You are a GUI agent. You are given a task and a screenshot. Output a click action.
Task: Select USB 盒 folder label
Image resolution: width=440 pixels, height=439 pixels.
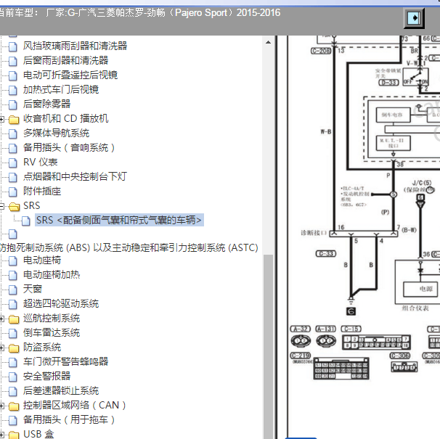(x=38, y=435)
